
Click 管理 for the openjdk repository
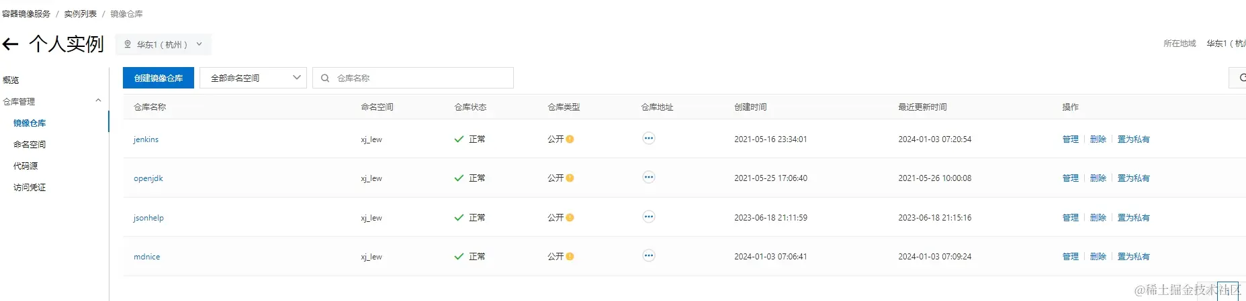(x=1071, y=178)
